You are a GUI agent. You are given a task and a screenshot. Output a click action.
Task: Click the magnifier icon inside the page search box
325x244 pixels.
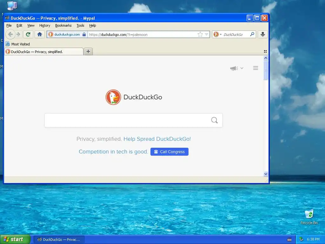coord(214,120)
